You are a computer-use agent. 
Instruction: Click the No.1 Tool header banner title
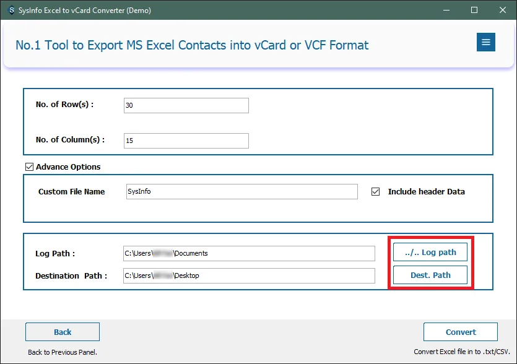coord(192,45)
